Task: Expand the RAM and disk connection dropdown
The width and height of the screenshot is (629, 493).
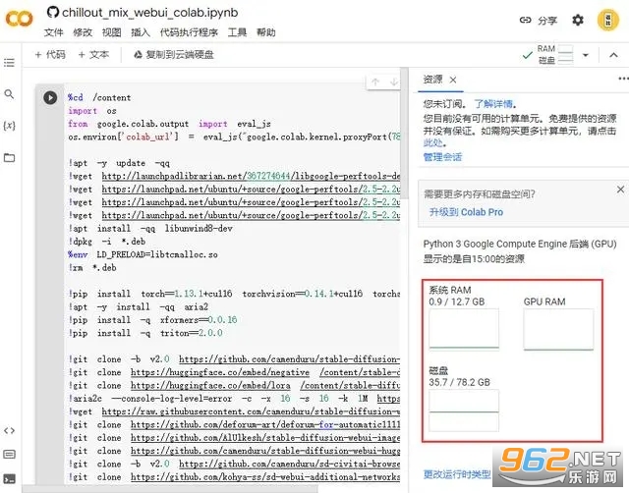Action: pyautogui.click(x=586, y=55)
